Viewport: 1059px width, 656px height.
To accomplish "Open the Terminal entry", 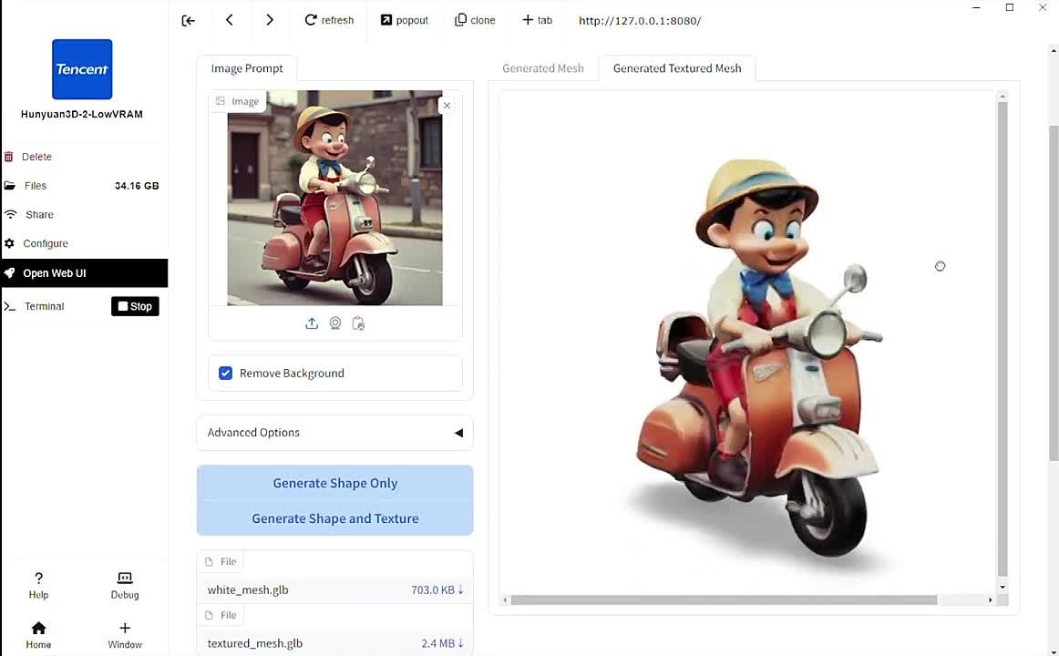I will coord(44,306).
